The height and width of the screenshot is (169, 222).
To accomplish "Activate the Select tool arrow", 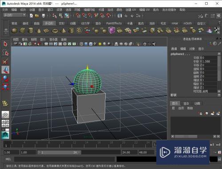I will click(x=5, y=44).
